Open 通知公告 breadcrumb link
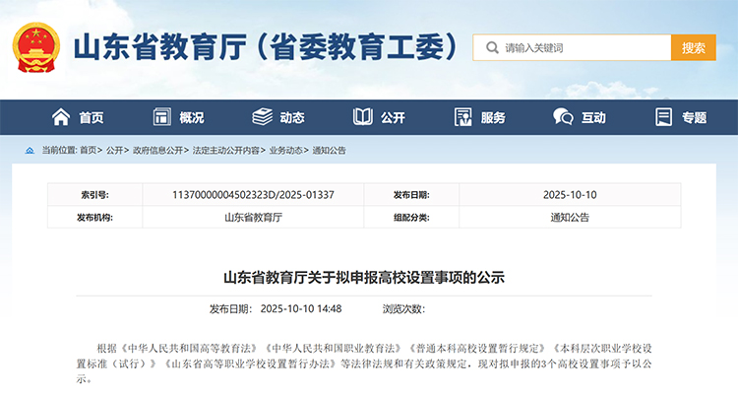738x396 pixels. (330, 151)
